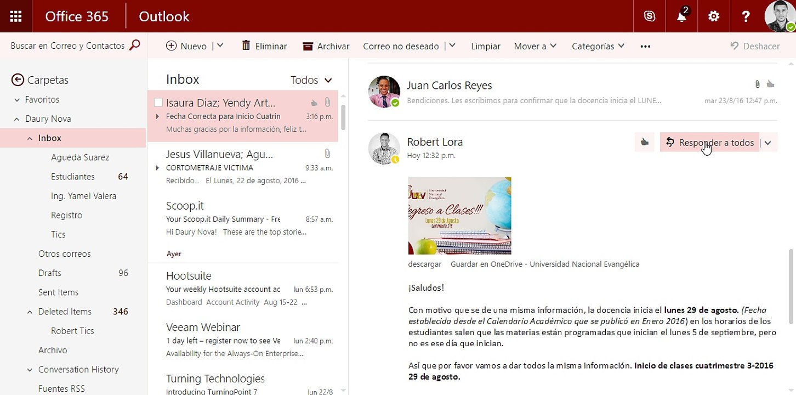Viewport: 796px width, 395px height.
Task: Open the Drafts folder
Action: (49, 273)
